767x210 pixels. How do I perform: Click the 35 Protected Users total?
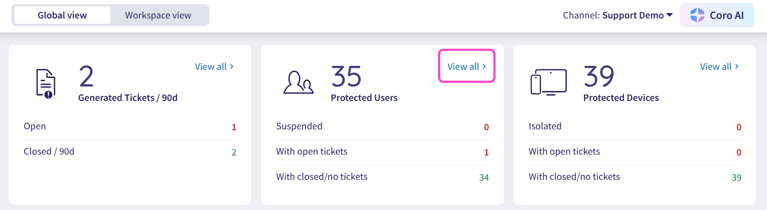pyautogui.click(x=346, y=77)
